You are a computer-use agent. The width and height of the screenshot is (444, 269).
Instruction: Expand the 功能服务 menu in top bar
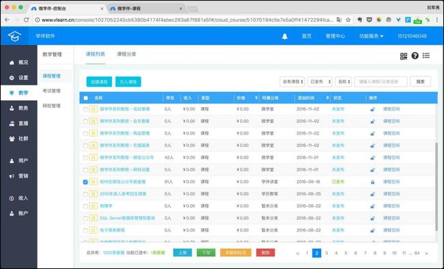coord(371,36)
